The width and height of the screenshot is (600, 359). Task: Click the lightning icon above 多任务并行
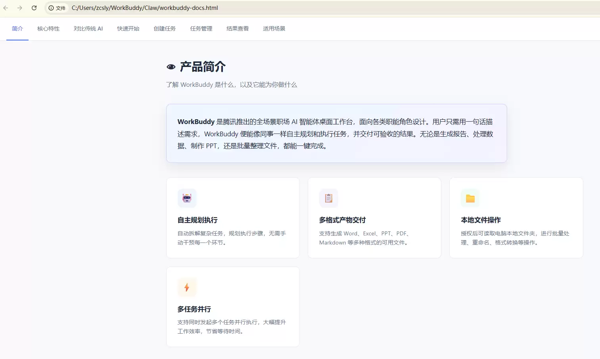click(x=187, y=287)
